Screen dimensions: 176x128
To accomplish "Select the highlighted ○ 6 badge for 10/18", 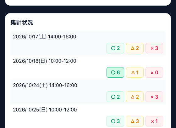I will (115, 72).
